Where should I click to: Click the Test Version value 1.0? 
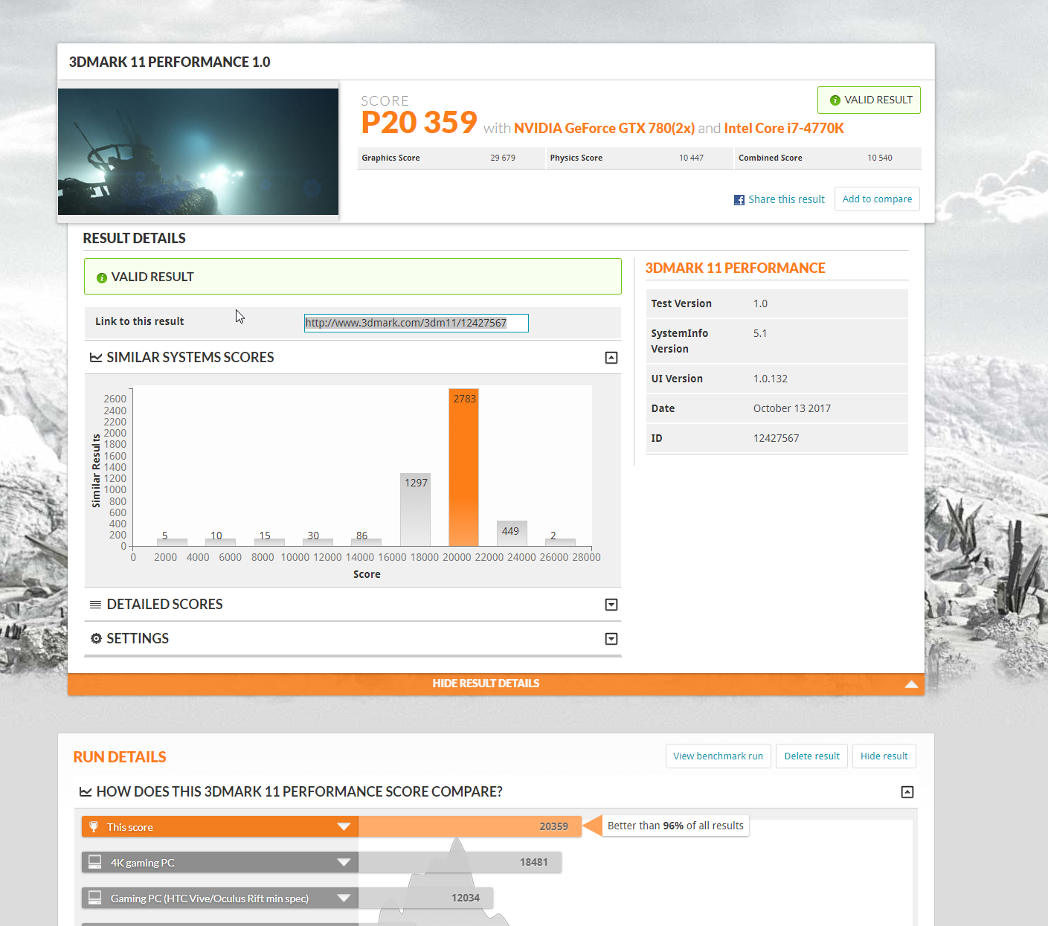click(760, 303)
